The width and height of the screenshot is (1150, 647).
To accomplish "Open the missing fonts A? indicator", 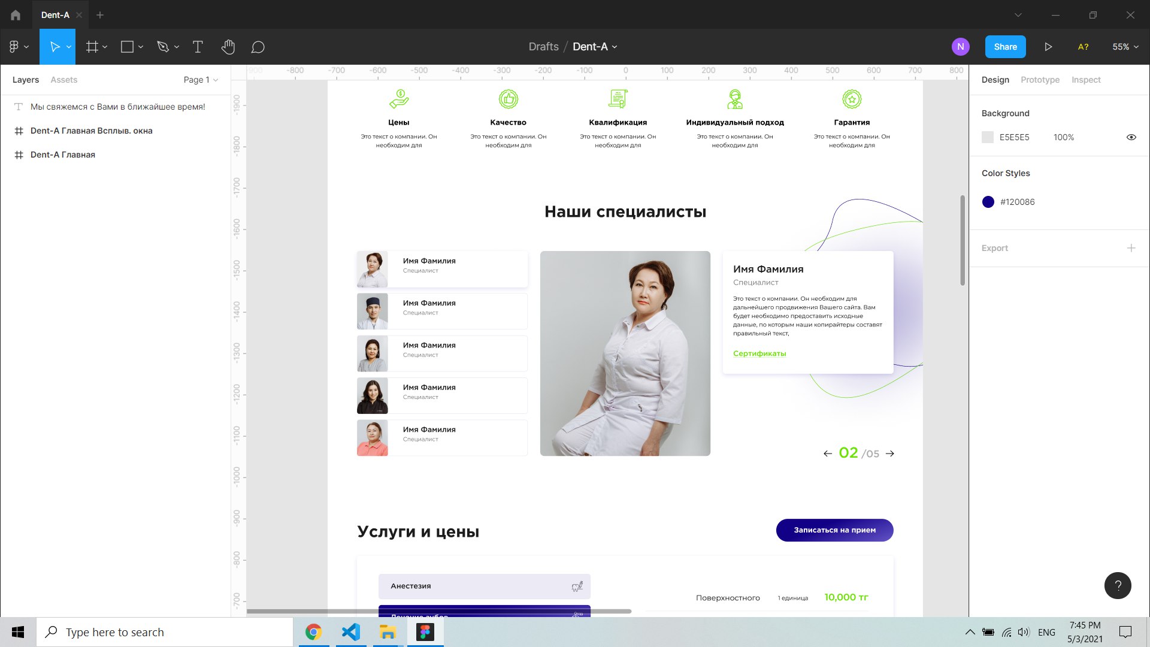I will 1083,47.
